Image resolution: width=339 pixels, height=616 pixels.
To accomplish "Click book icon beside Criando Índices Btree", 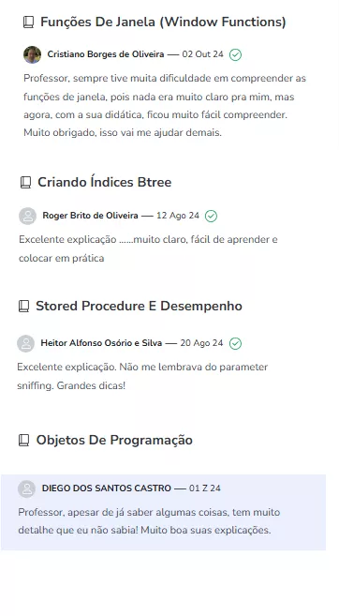I will (25, 182).
